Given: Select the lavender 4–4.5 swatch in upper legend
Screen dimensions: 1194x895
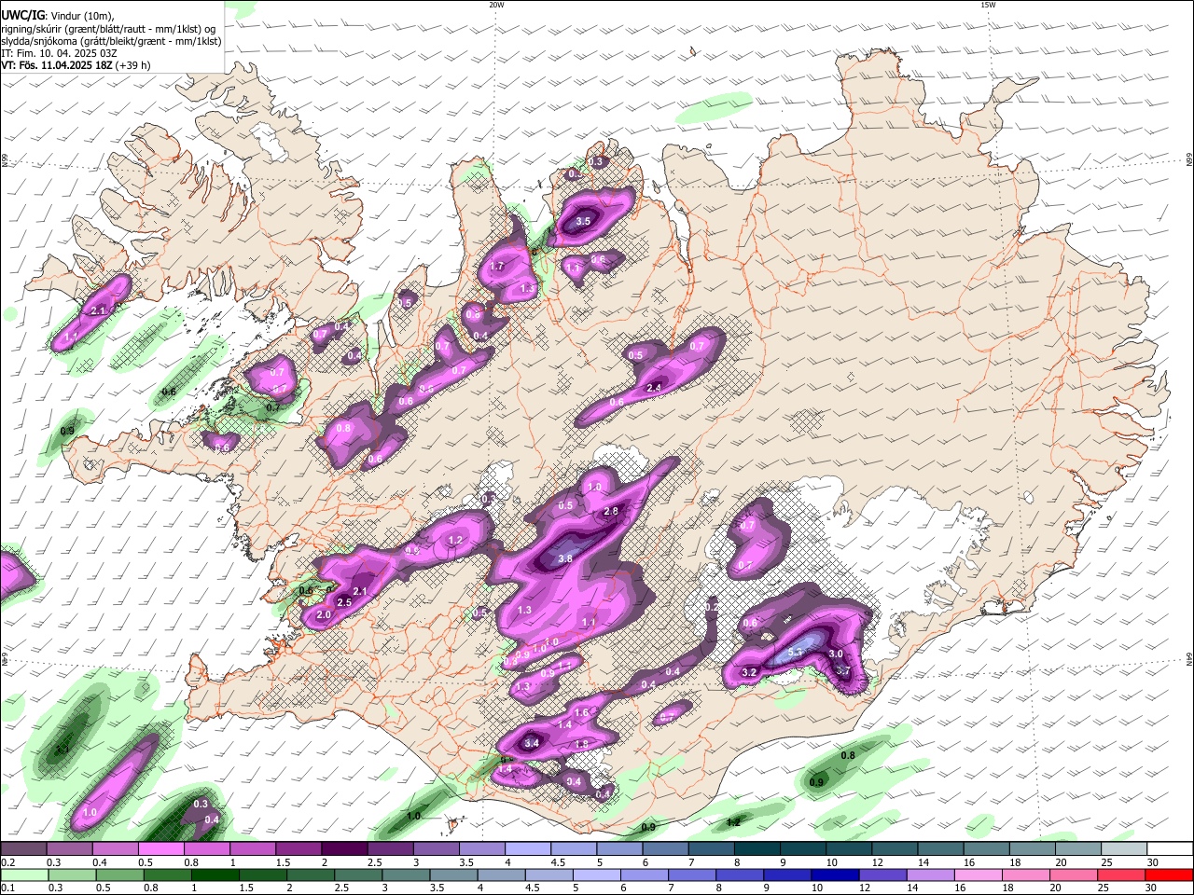Looking at the screenshot, I should pyautogui.click(x=528, y=848).
